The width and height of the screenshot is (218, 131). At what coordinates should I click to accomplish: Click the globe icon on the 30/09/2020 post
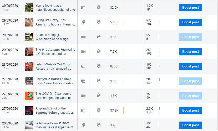point(99,7)
